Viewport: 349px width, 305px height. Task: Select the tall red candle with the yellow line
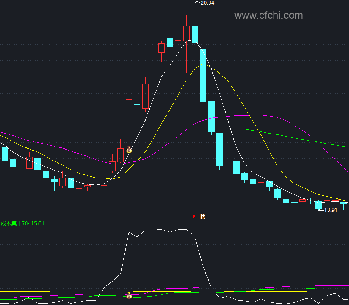click(129, 120)
